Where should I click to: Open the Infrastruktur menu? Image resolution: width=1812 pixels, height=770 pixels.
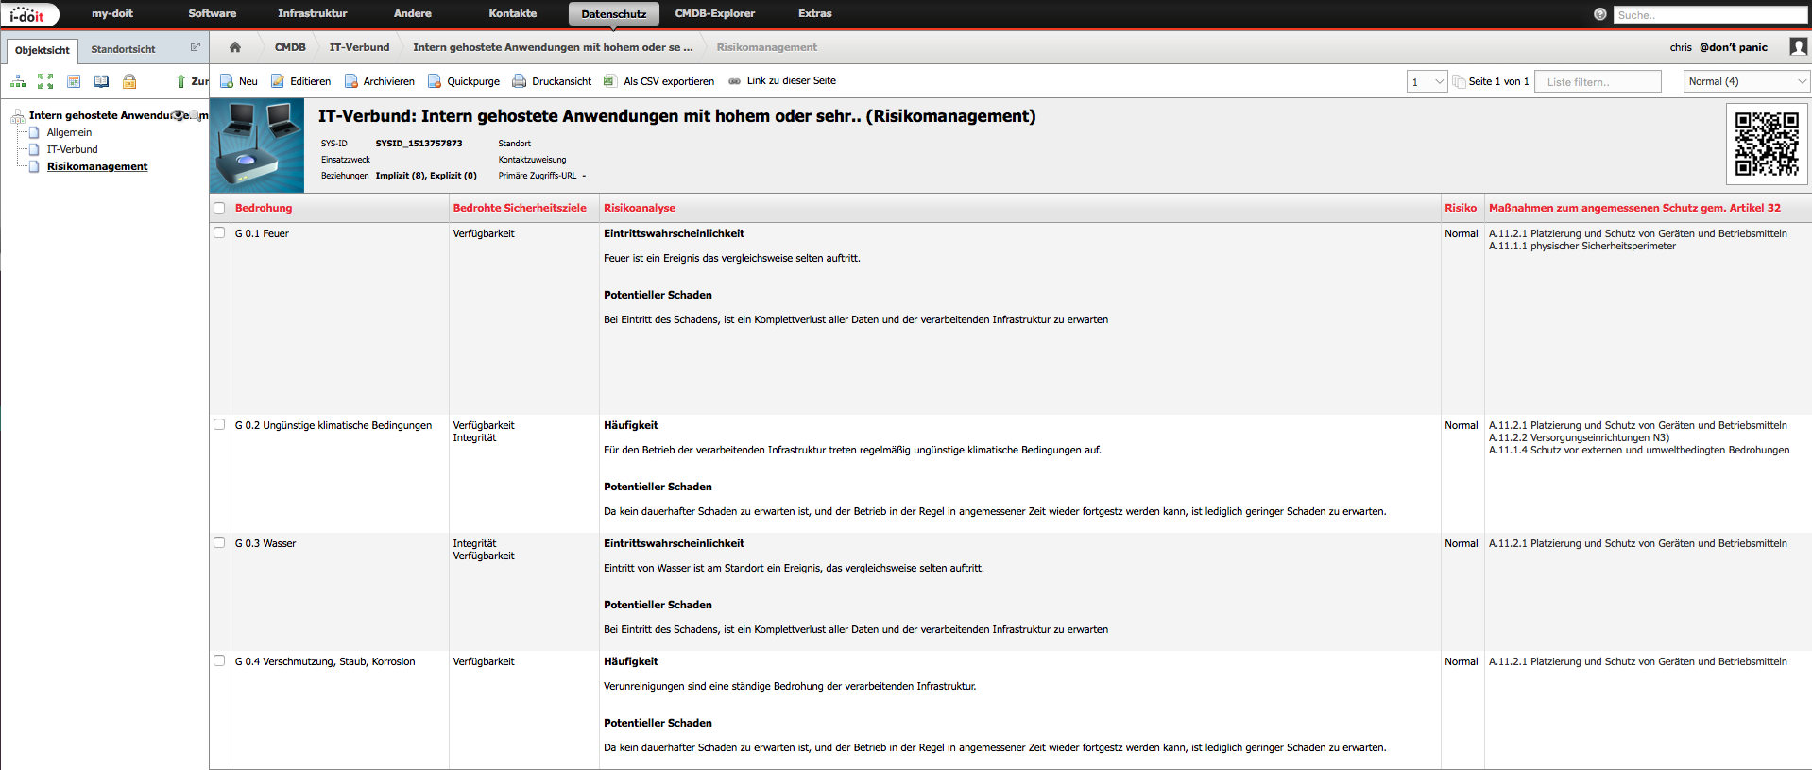313,13
